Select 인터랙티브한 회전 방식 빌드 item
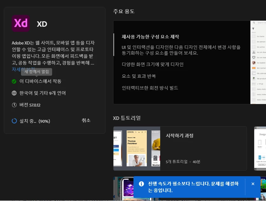Image resolution: width=266 pixels, height=201 pixels. (150, 88)
